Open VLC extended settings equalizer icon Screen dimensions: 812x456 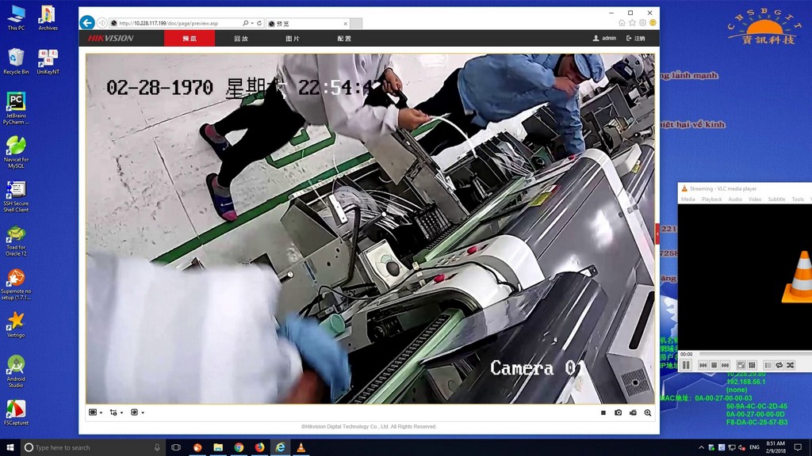(x=752, y=365)
